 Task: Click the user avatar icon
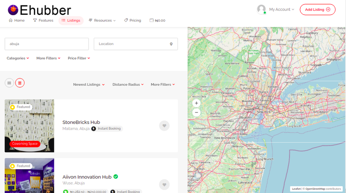click(262, 9)
